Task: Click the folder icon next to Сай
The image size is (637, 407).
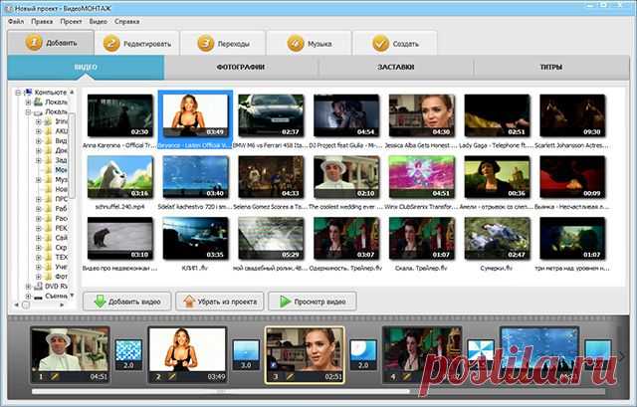Action: pos(49,238)
